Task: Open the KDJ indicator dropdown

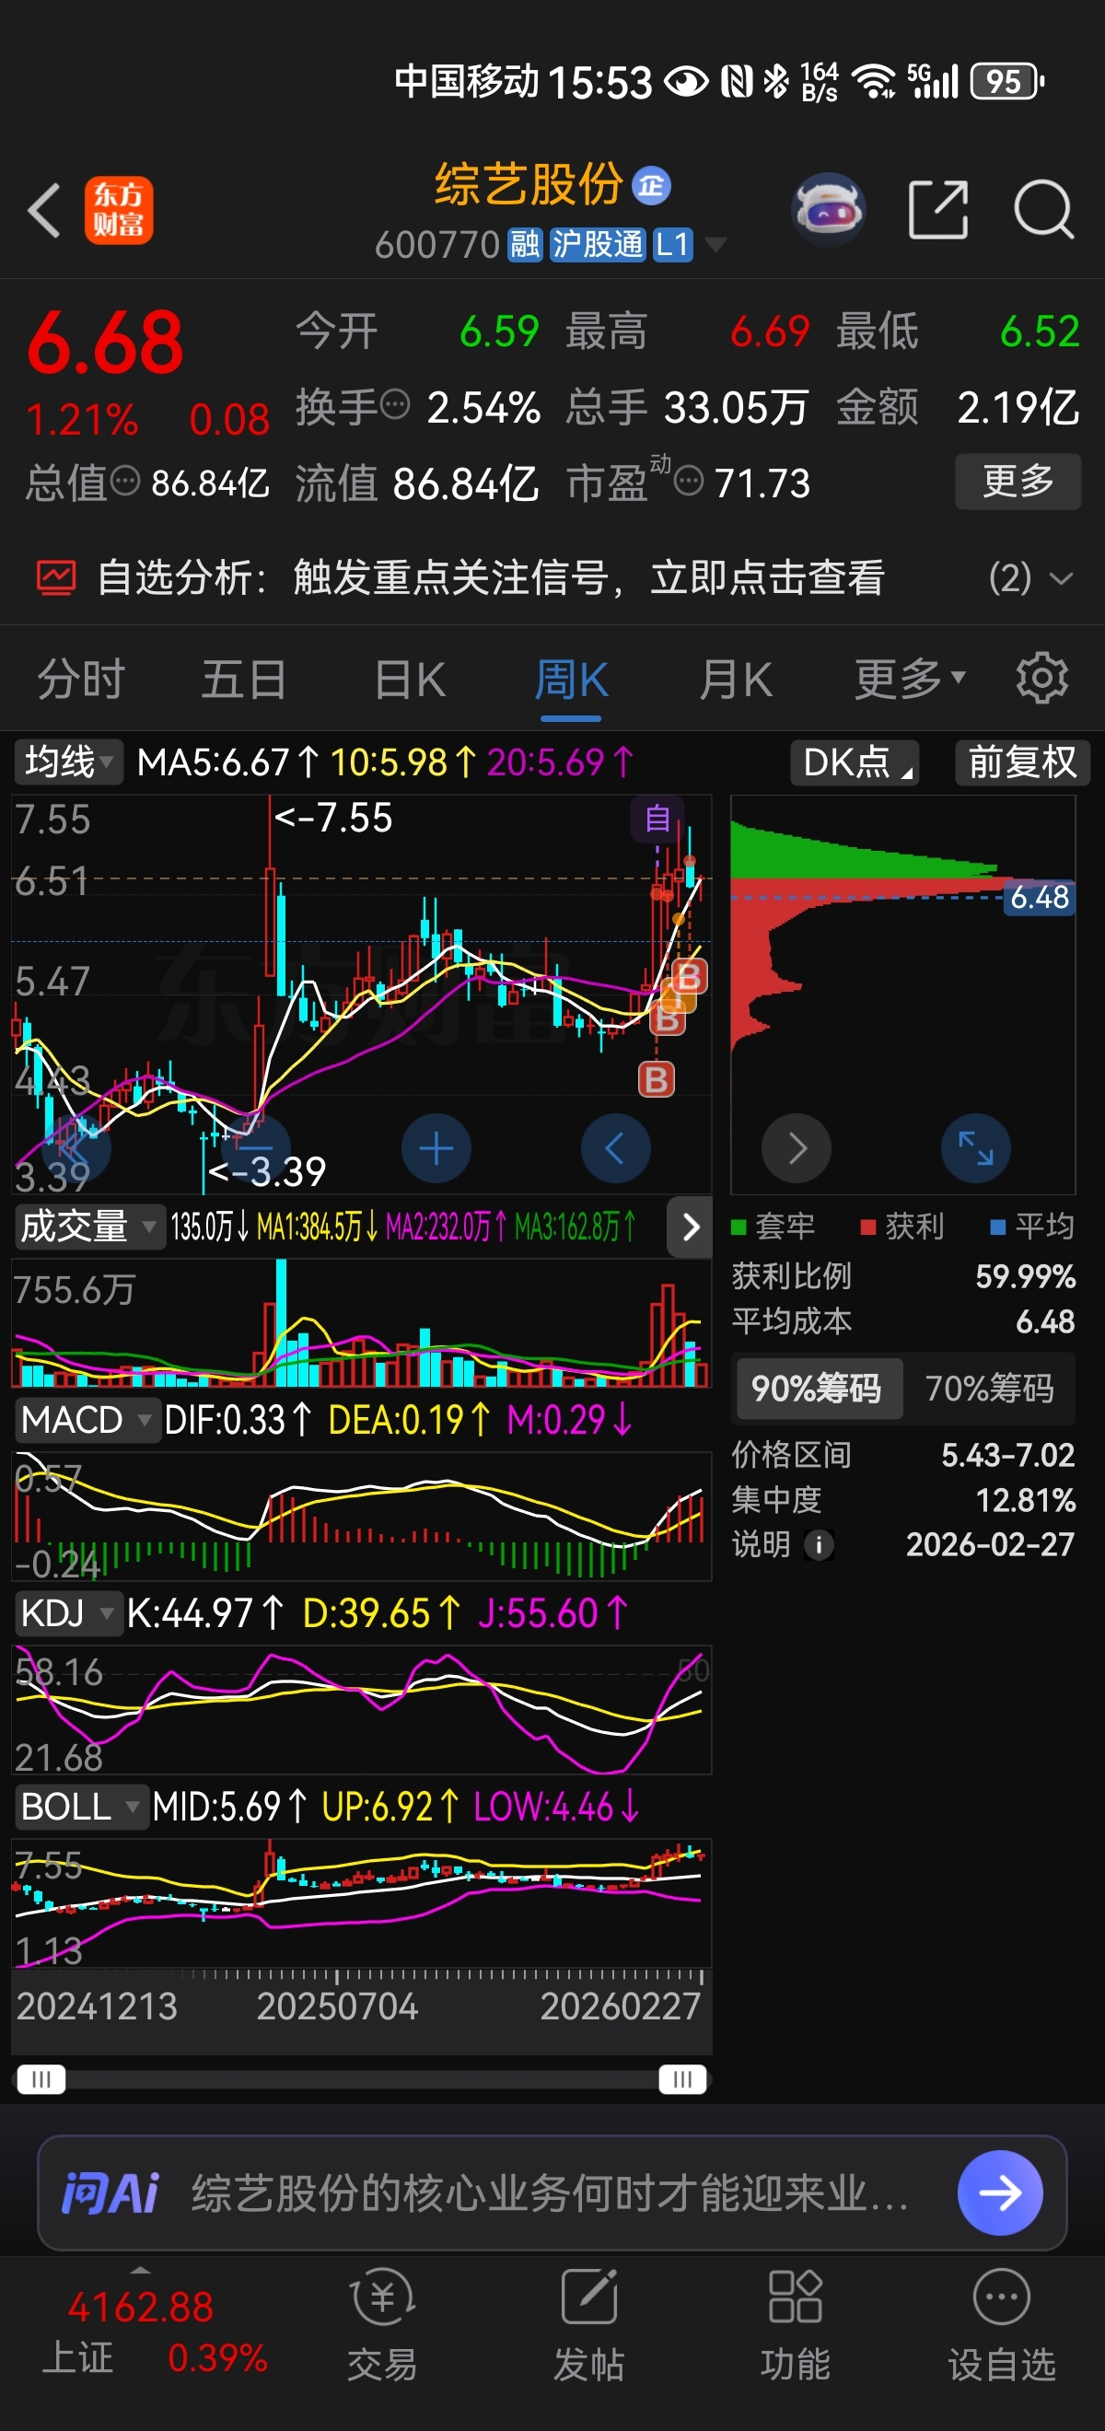Action: click(68, 1613)
